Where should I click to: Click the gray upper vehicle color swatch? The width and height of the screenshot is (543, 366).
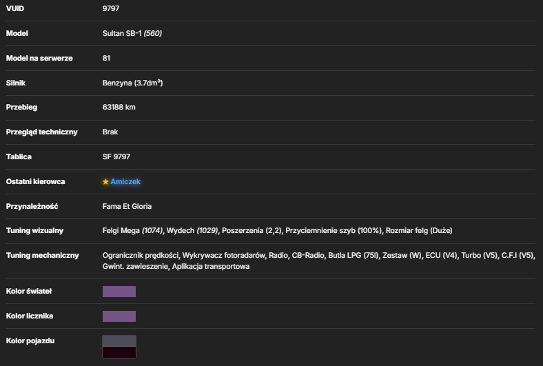tap(119, 341)
